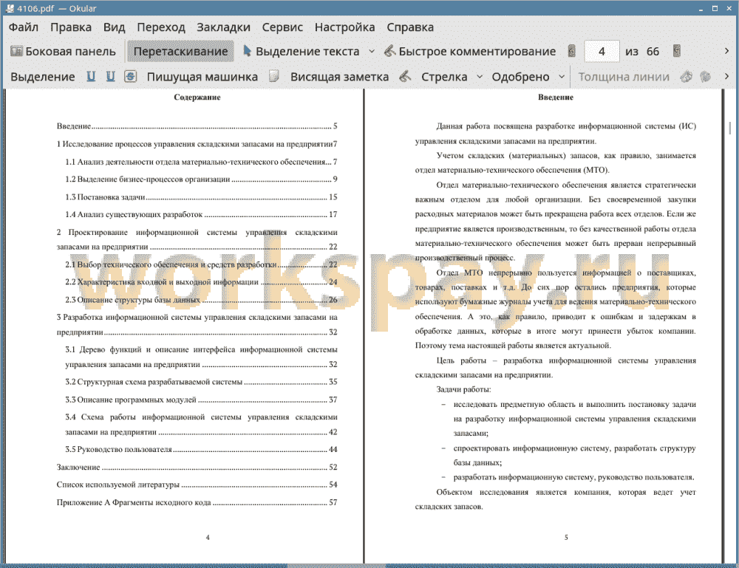Click contents entry '1.2 Выделение бизнес-процессов организации'

[x=201, y=179]
